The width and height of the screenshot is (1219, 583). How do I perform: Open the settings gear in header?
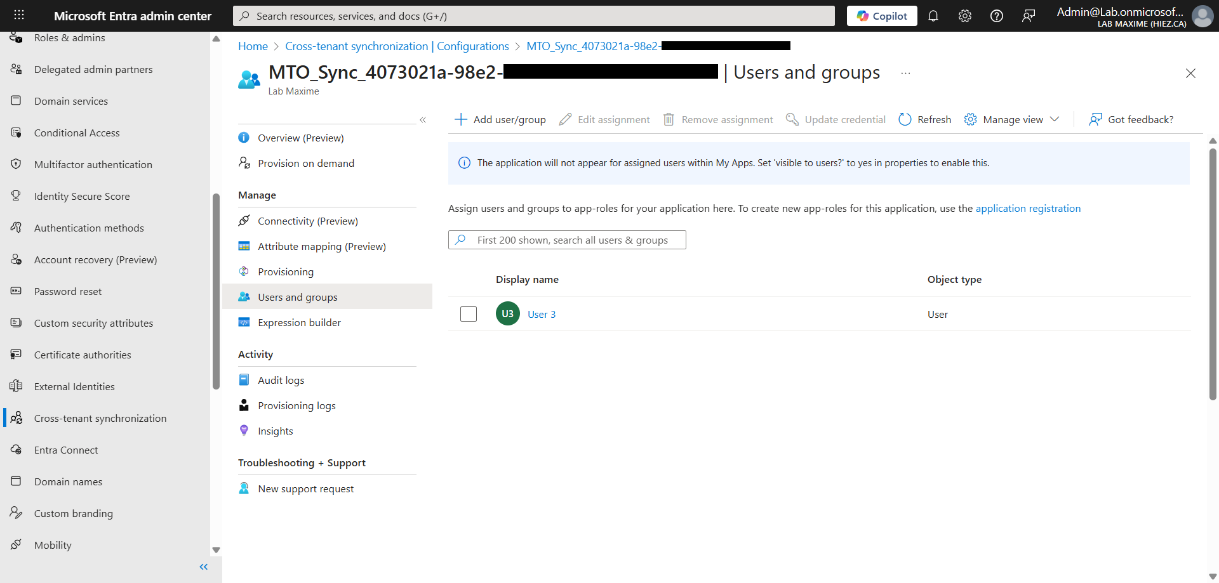(964, 16)
